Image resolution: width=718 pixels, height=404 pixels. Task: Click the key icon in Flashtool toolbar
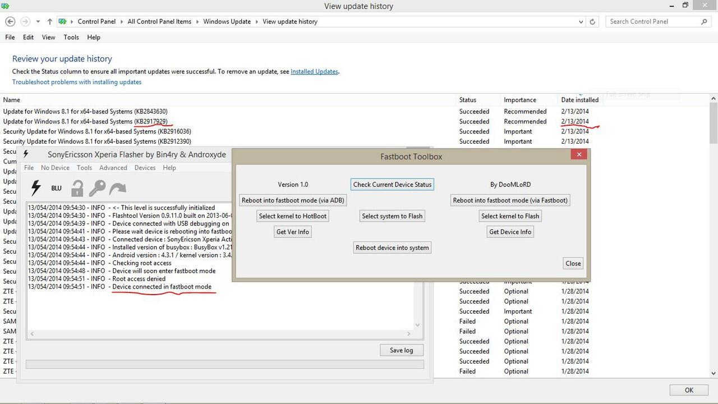pos(97,188)
